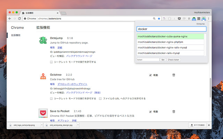This screenshot has height=139, width=223.
Task: Open old_logo_octojump.png downloaded file
Action: pyautogui.click(x=25, y=125)
